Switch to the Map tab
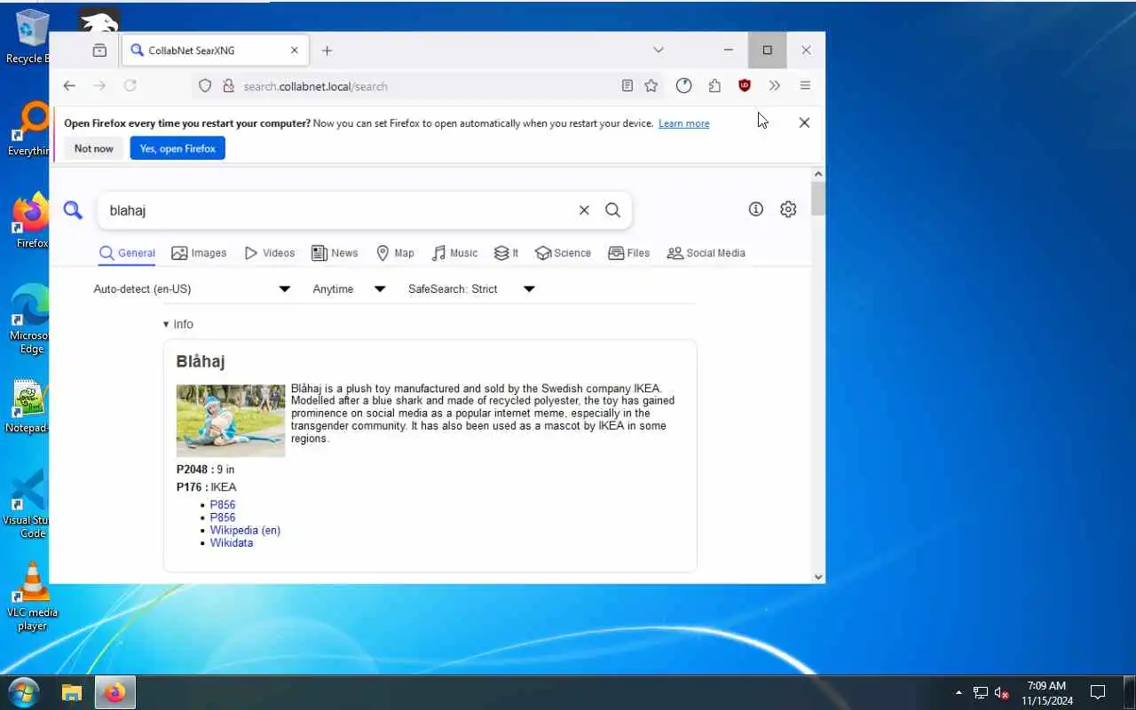The height and width of the screenshot is (710, 1136). click(x=395, y=253)
